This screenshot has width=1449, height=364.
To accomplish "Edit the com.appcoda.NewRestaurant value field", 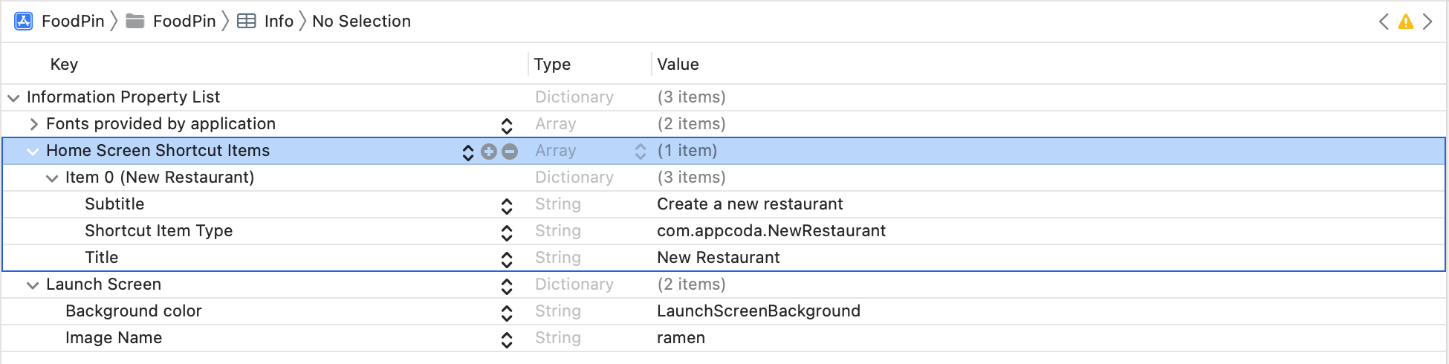I will [x=771, y=231].
